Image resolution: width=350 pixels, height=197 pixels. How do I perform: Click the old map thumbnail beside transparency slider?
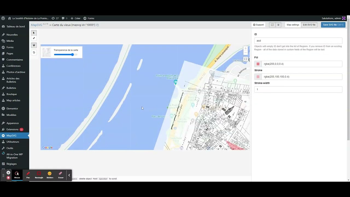pyautogui.click(x=47, y=52)
